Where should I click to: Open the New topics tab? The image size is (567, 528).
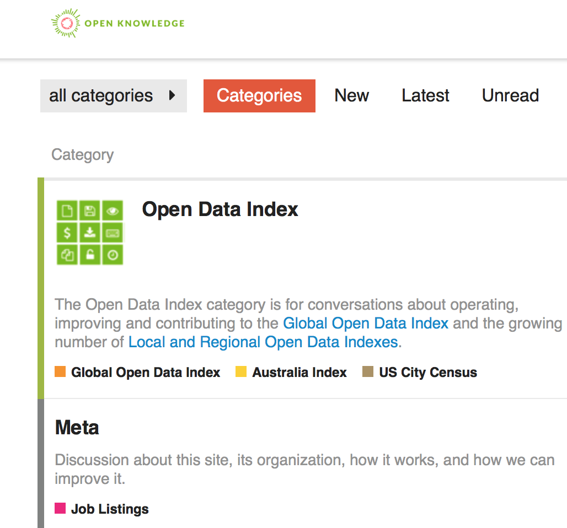[x=351, y=96]
